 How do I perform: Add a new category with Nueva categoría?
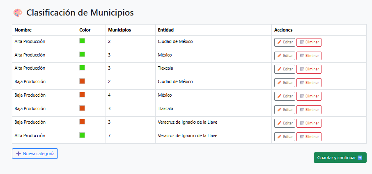(x=35, y=154)
